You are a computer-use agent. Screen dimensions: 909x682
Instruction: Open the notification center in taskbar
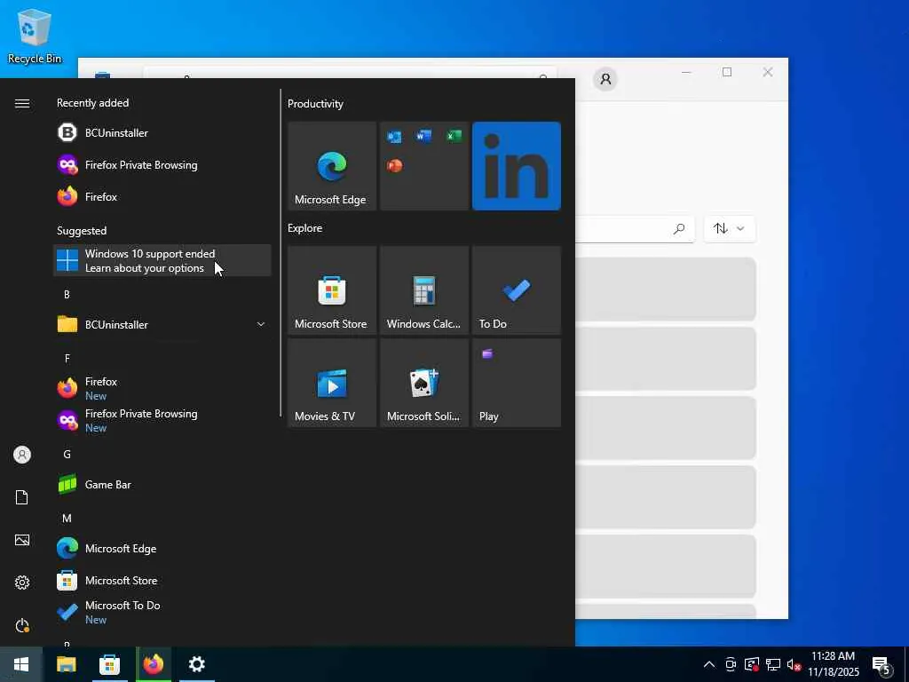(x=881, y=664)
